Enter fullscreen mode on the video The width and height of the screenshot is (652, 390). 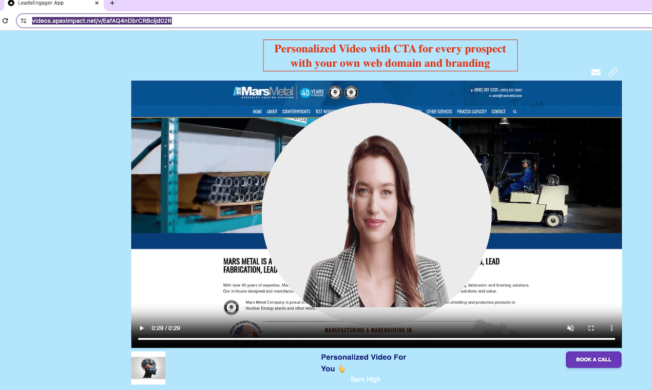point(591,328)
